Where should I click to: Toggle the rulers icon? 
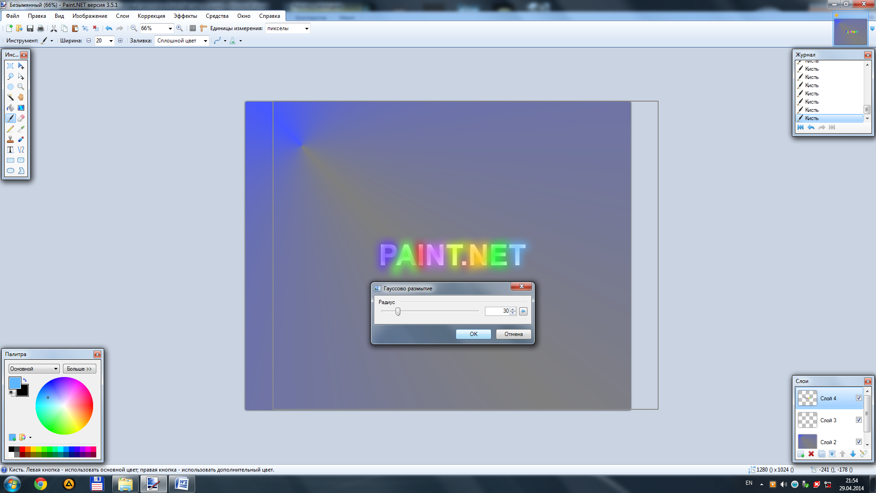203,28
